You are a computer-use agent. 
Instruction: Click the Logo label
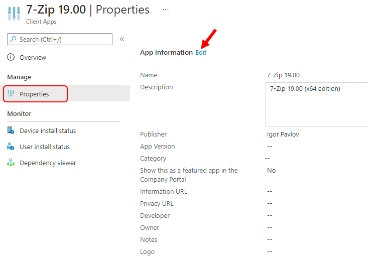[147, 252]
